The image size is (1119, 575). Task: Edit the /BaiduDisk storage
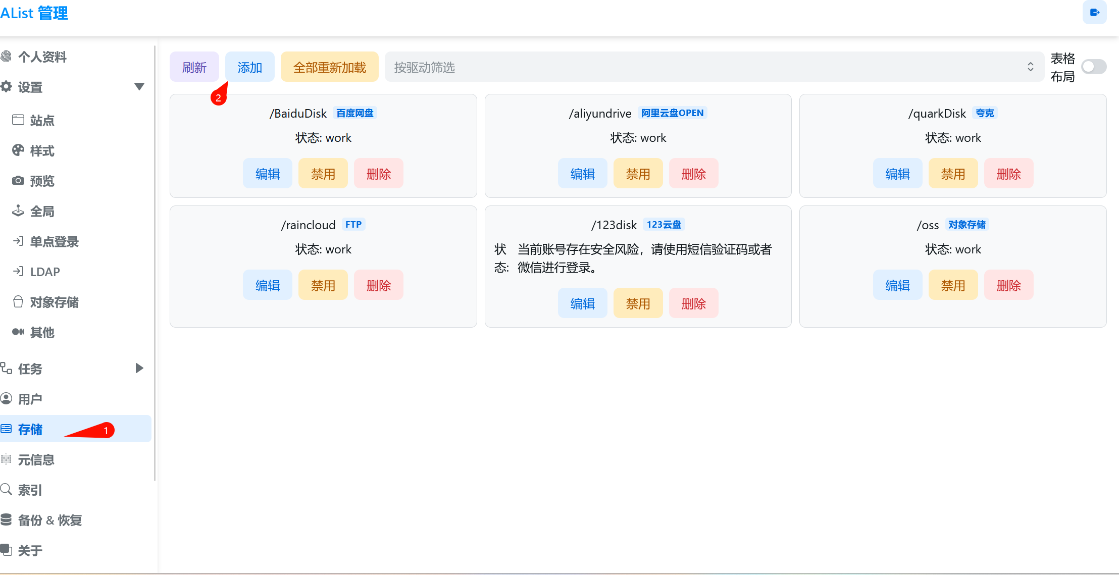coord(268,174)
